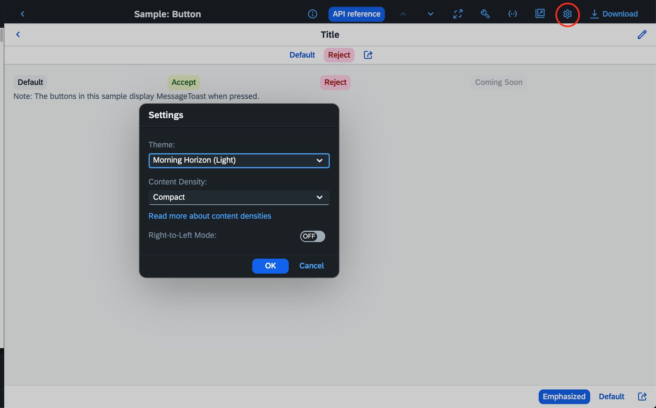Collapse the section using the up chevron
This screenshot has width=656, height=408.
click(403, 14)
